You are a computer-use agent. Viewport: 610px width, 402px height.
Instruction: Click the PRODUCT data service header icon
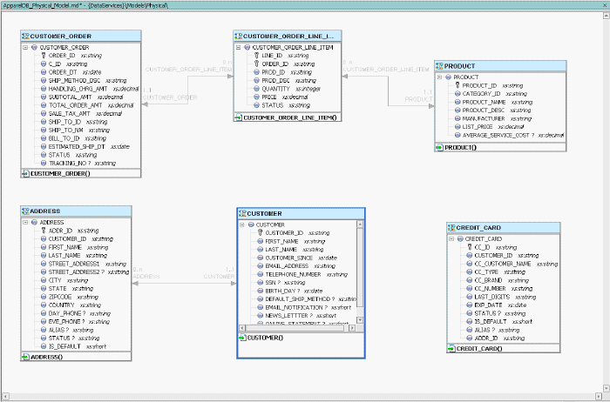(x=439, y=66)
